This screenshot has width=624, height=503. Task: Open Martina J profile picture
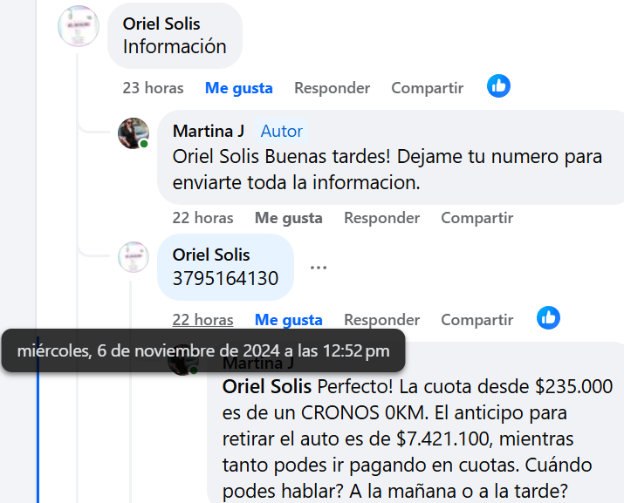pyautogui.click(x=134, y=133)
